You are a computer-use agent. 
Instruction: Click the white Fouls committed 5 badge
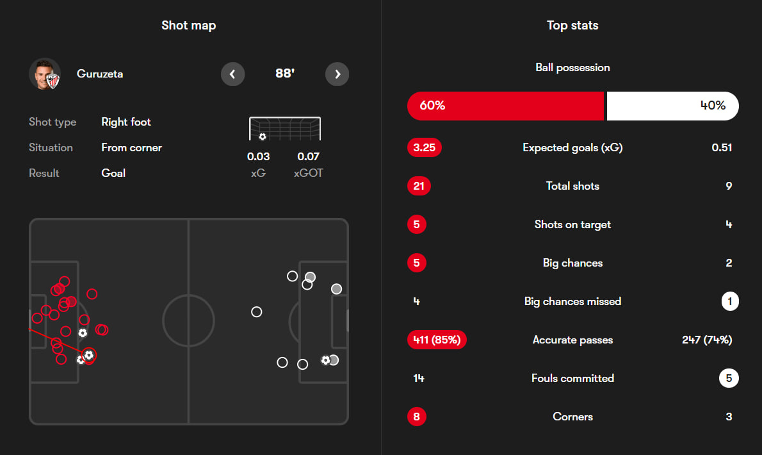pos(729,378)
